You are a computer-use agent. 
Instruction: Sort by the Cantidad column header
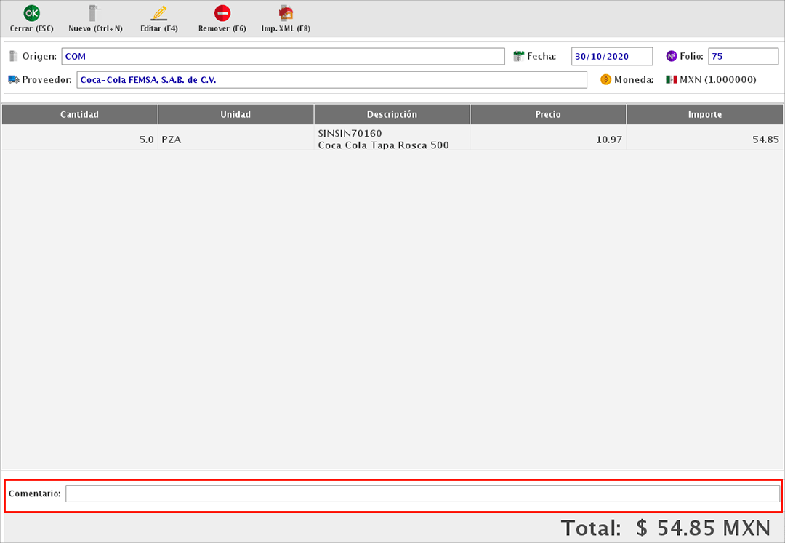[x=79, y=114]
